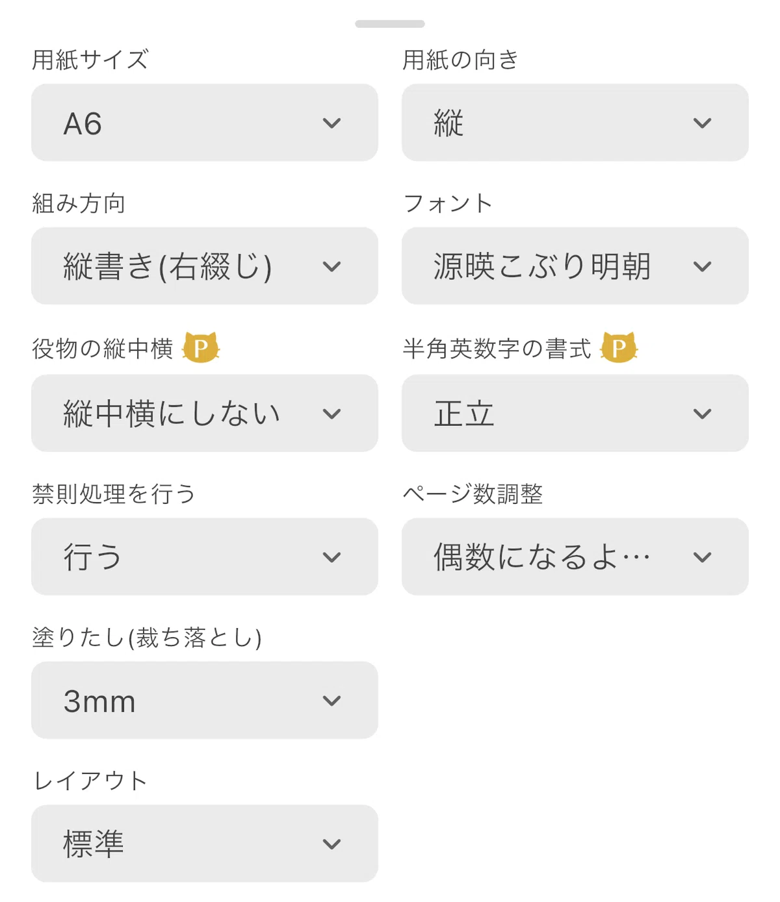Click the chevron arrow in the 標準 layout box

331,844
